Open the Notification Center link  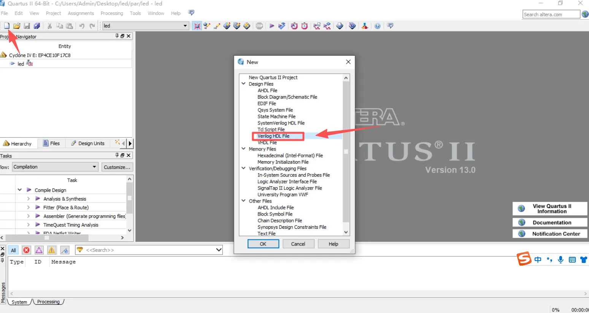click(x=550, y=234)
